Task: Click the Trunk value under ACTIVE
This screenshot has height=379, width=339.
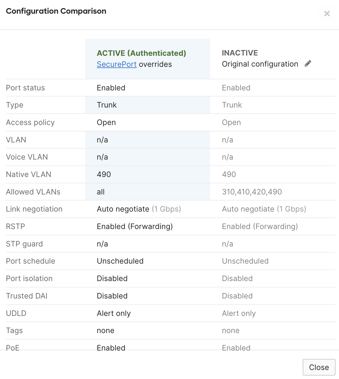Action: [x=107, y=105]
